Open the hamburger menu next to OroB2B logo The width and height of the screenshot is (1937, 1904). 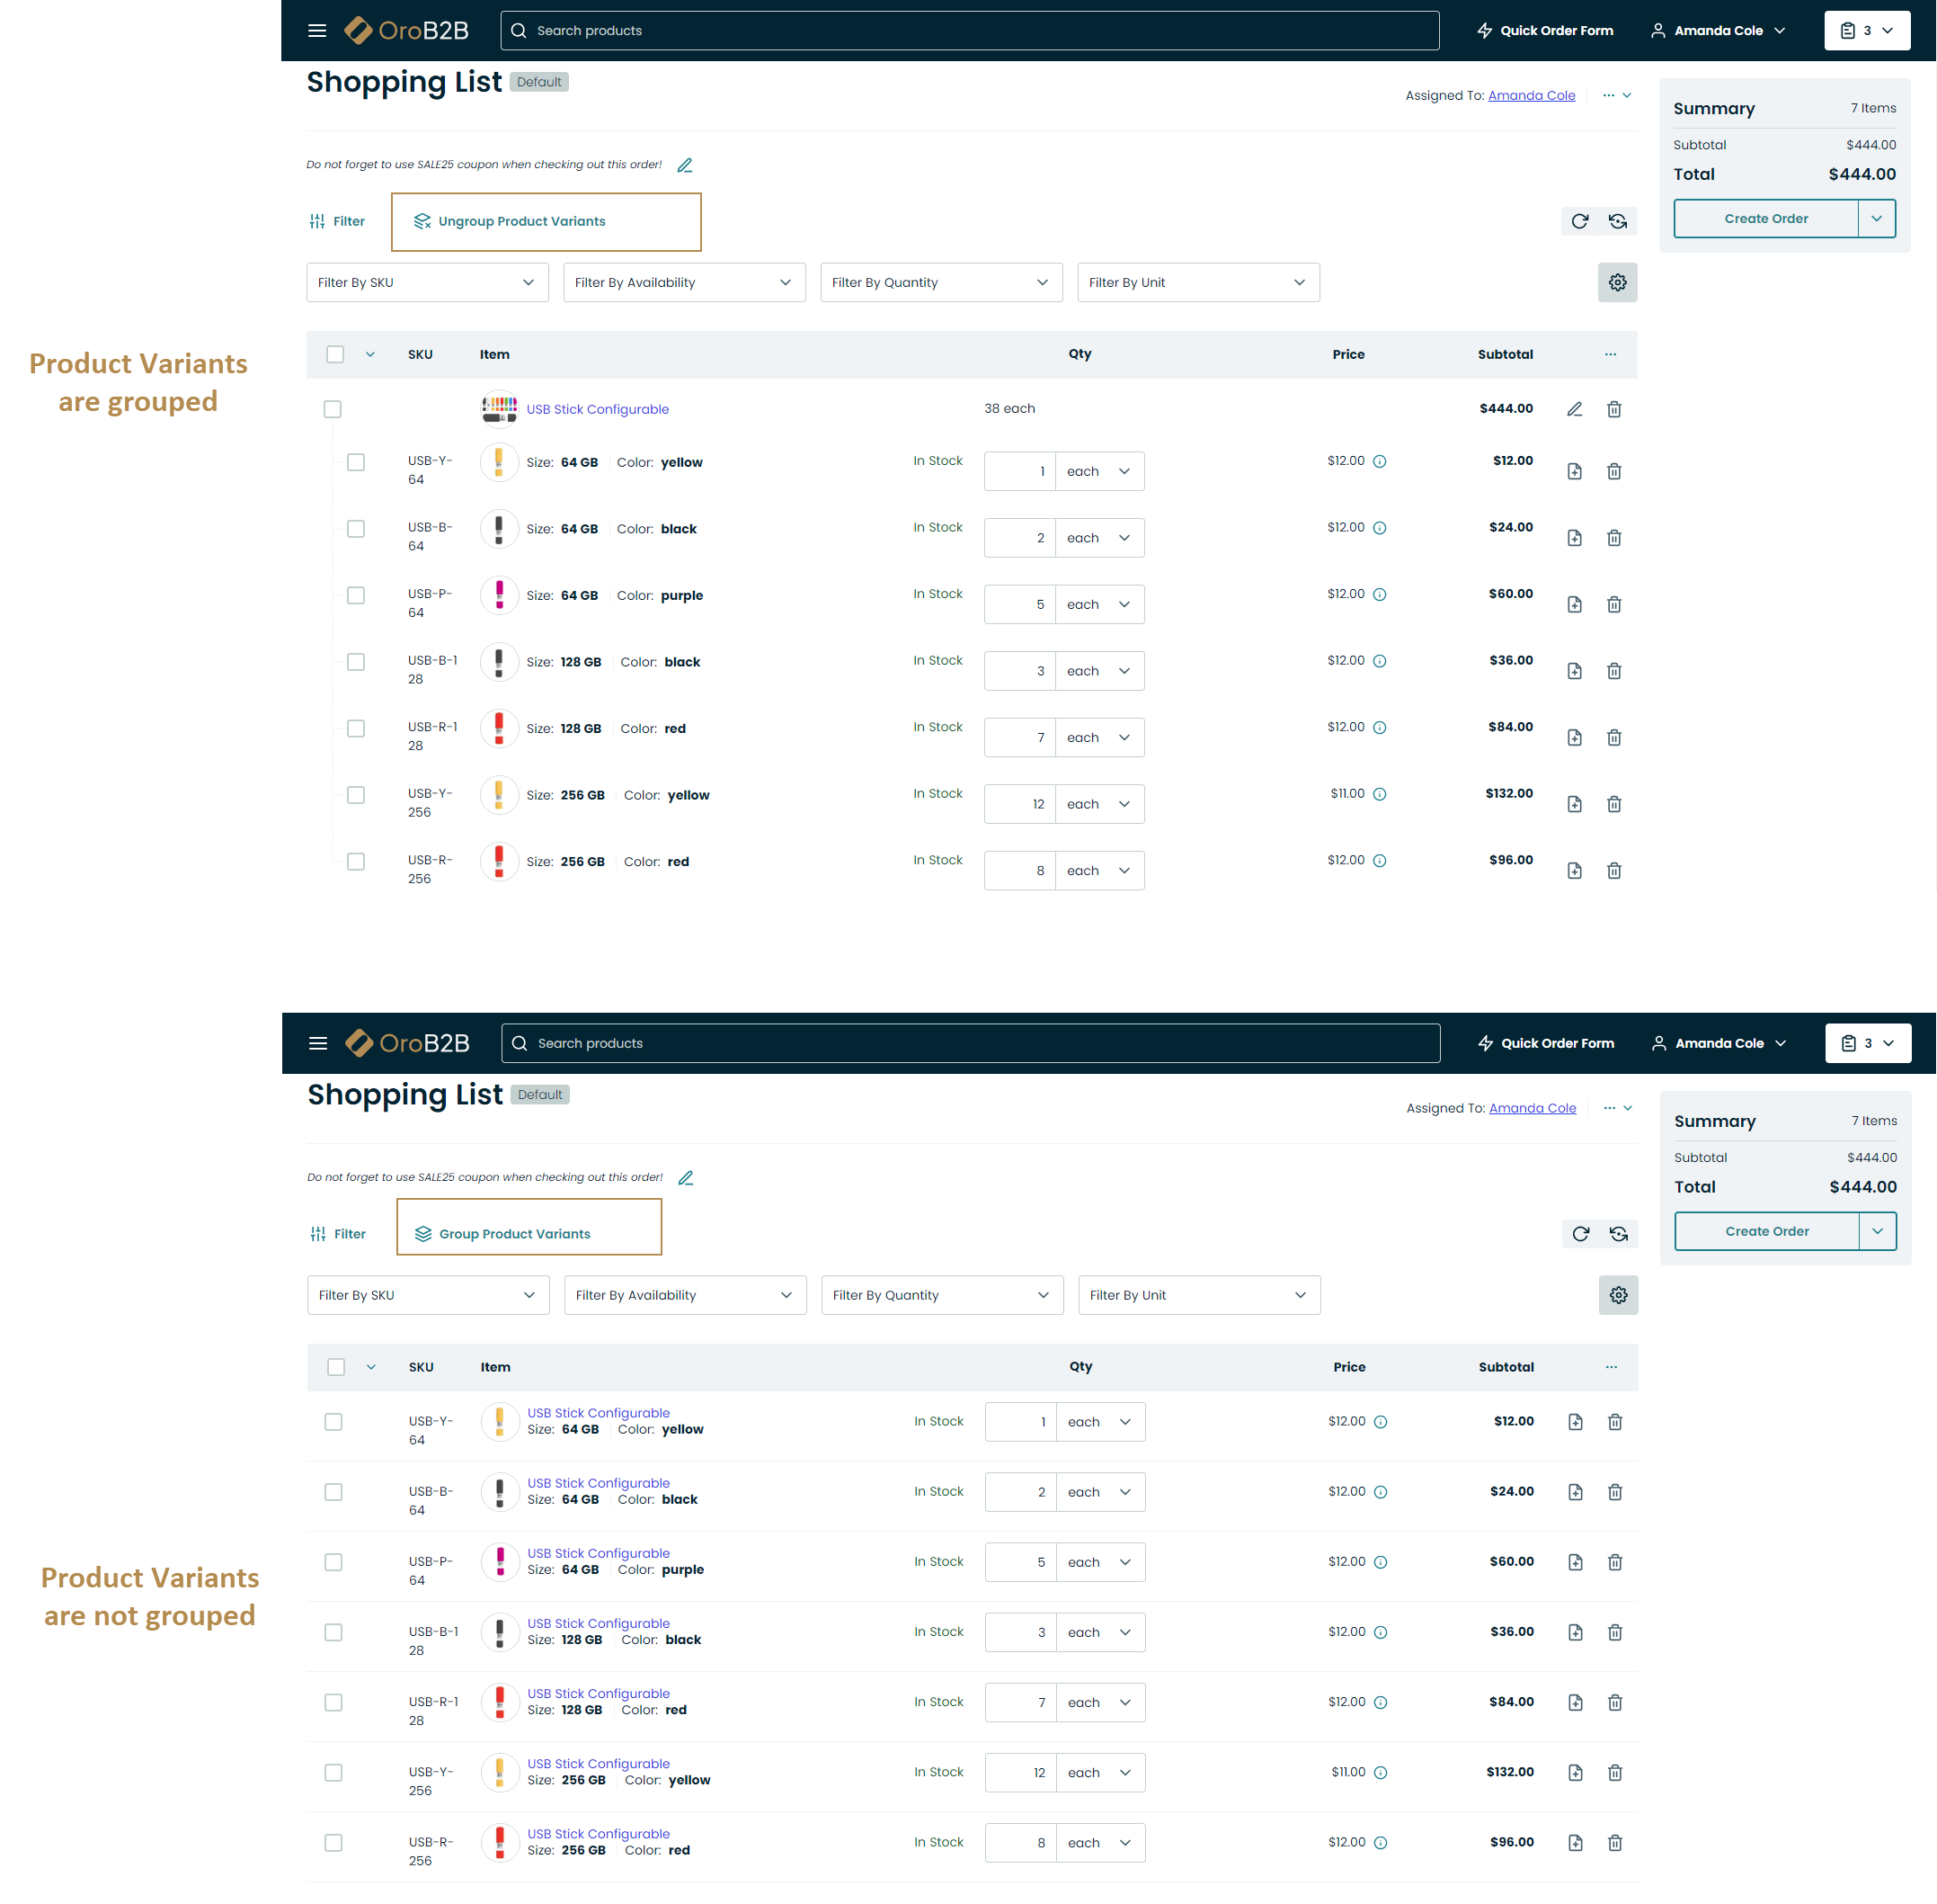(x=316, y=30)
